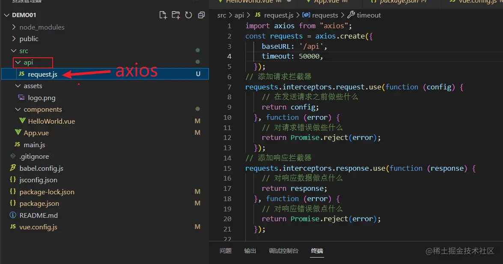Viewport: 503px width, 264px height.
Task: Collapse the assets folder
Action: click(18, 86)
